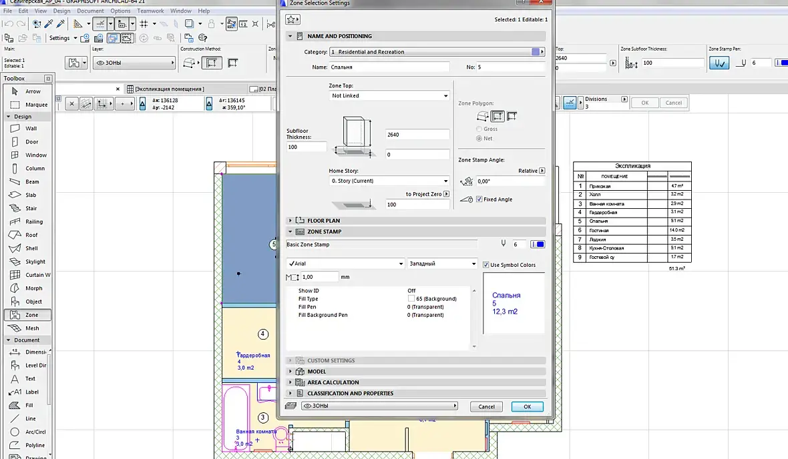The height and width of the screenshot is (459, 788).
Task: Click the zone stamp pen color swatch
Action: point(538,244)
